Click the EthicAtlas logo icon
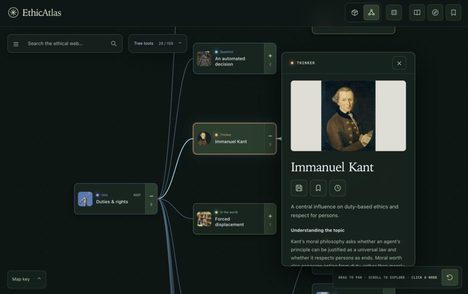 tap(13, 13)
